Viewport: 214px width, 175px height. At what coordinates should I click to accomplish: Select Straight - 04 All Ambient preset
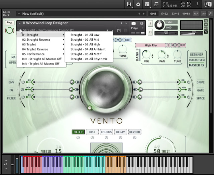[x=88, y=49]
